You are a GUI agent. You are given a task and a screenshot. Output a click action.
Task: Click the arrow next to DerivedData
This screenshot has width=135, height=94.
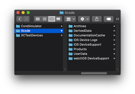tap(114, 31)
